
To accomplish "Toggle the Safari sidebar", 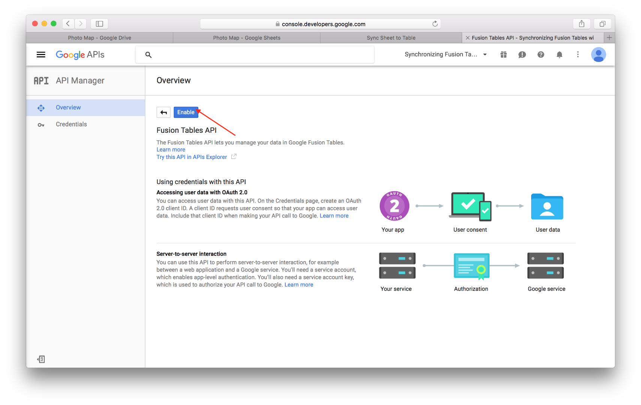I will coord(99,23).
